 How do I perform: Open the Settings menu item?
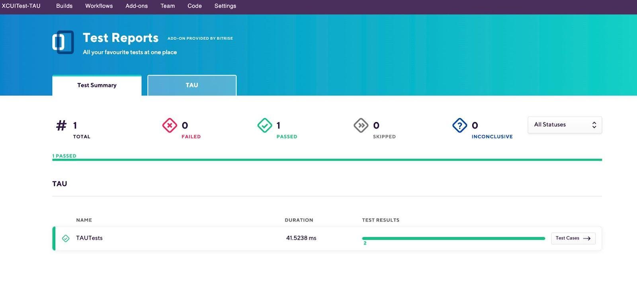[x=225, y=6]
